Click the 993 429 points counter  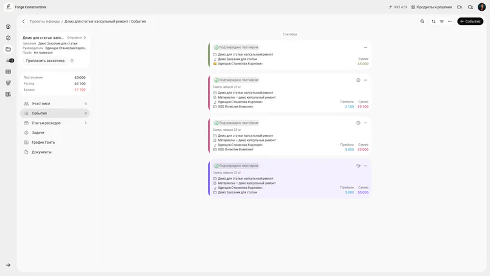pyautogui.click(x=398, y=7)
